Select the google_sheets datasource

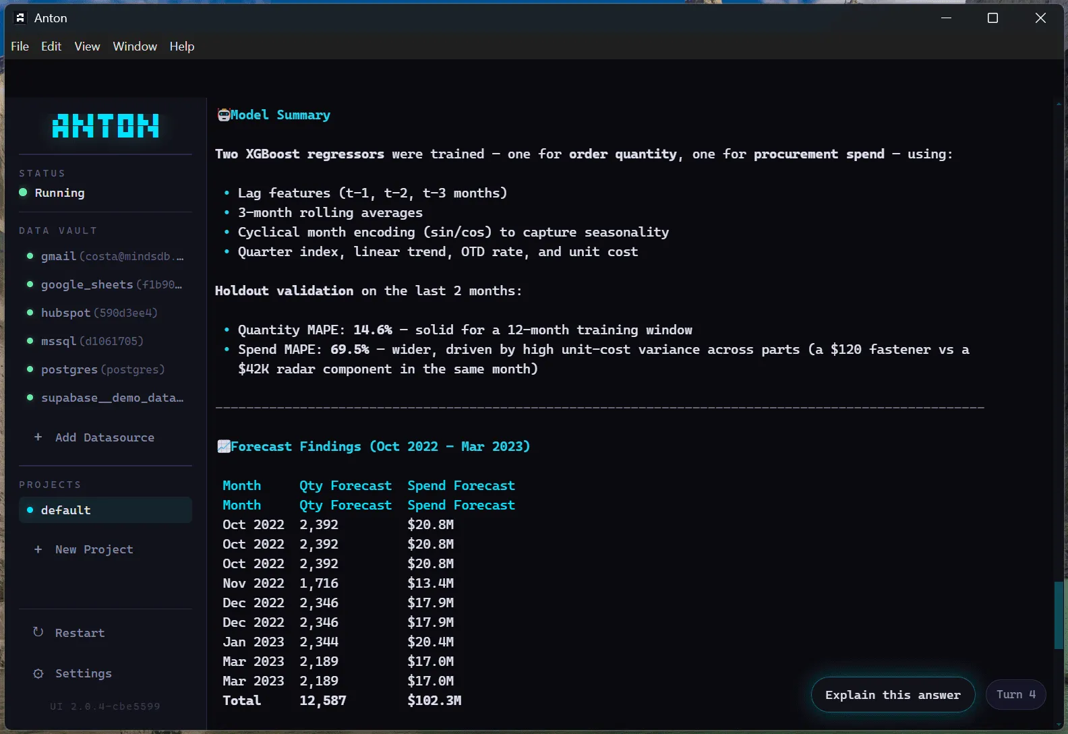click(106, 284)
